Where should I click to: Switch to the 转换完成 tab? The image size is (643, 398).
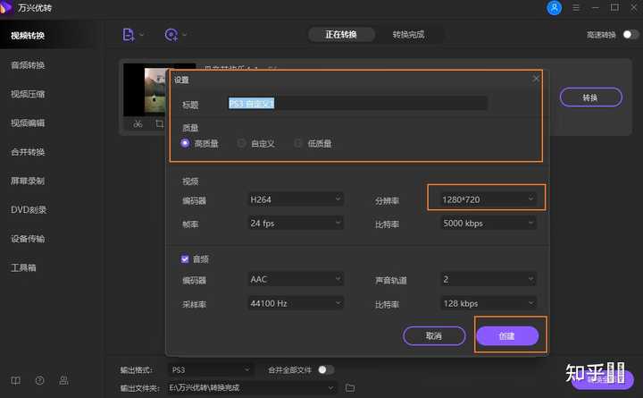pyautogui.click(x=408, y=35)
